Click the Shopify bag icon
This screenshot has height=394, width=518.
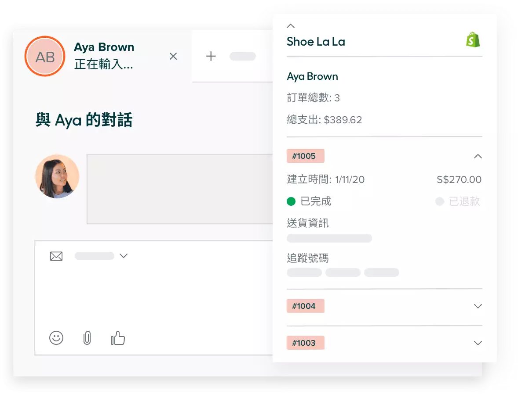pos(473,39)
